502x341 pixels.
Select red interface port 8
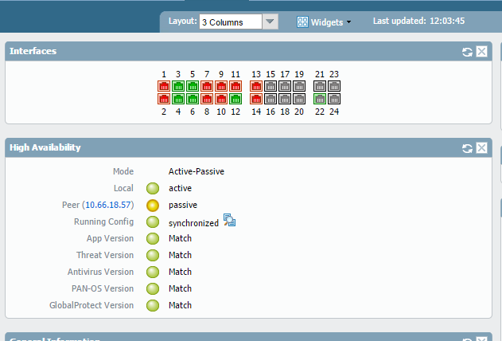[207, 99]
